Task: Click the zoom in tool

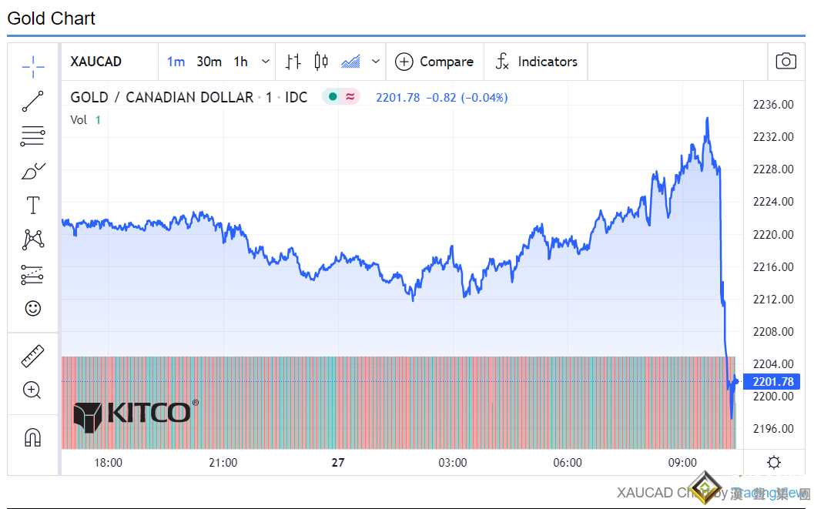Action: click(33, 390)
